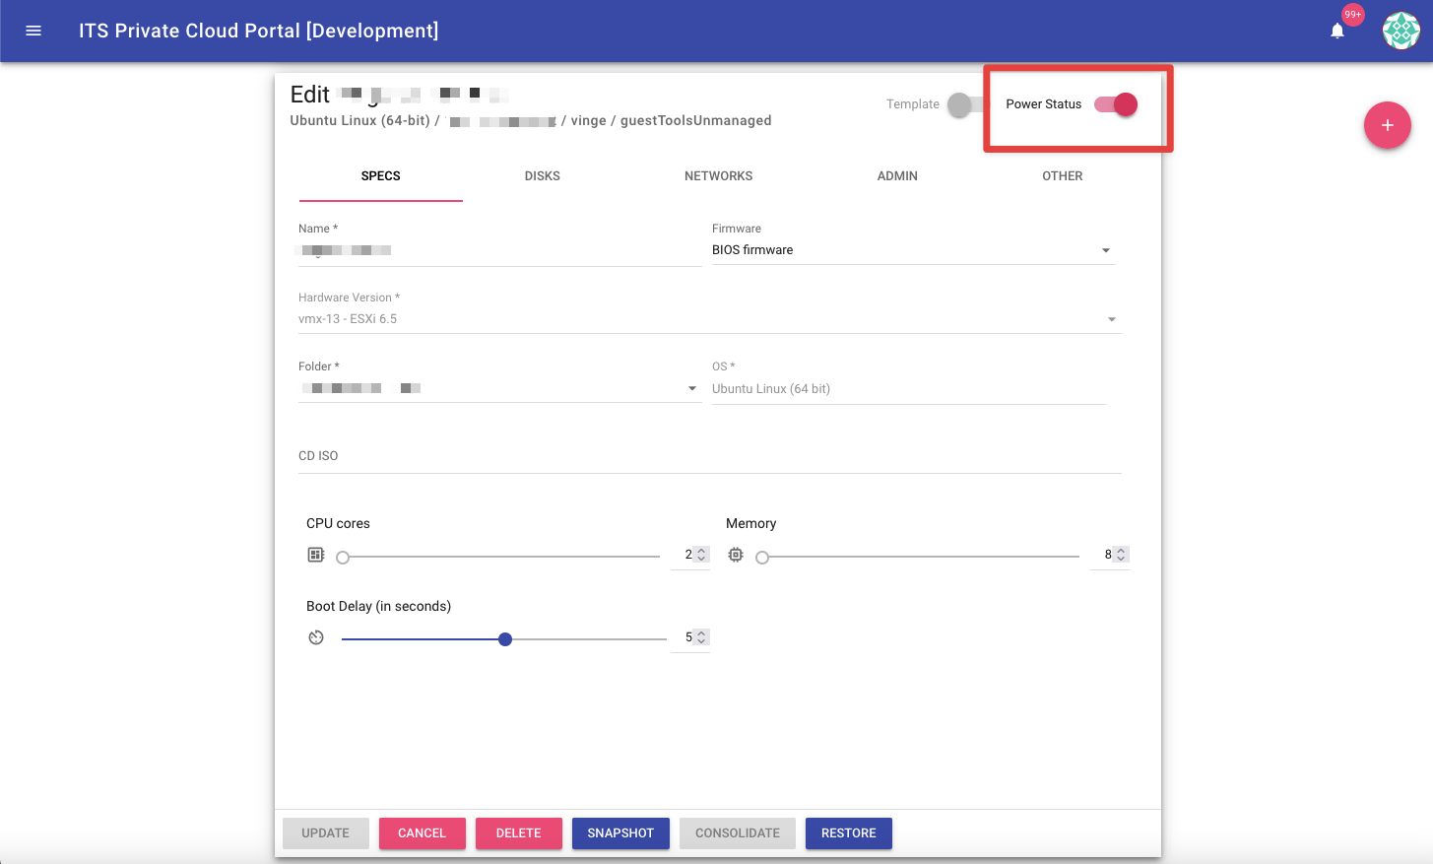Open the user avatar profile menu
The height and width of the screenshot is (864, 1433).
[1400, 31]
